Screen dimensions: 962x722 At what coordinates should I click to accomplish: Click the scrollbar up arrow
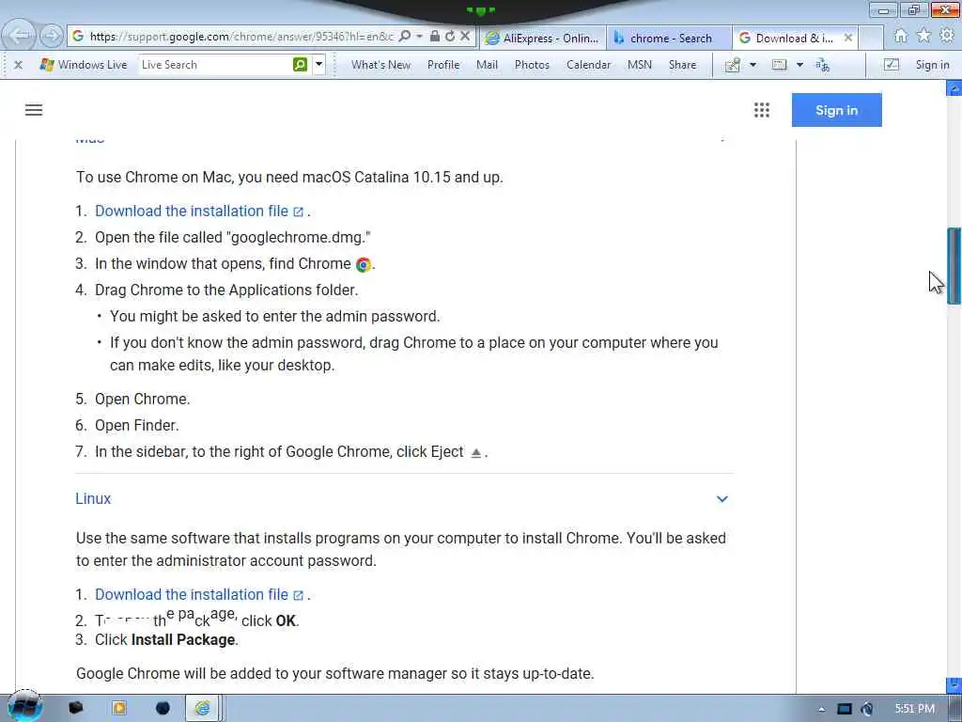(x=954, y=89)
